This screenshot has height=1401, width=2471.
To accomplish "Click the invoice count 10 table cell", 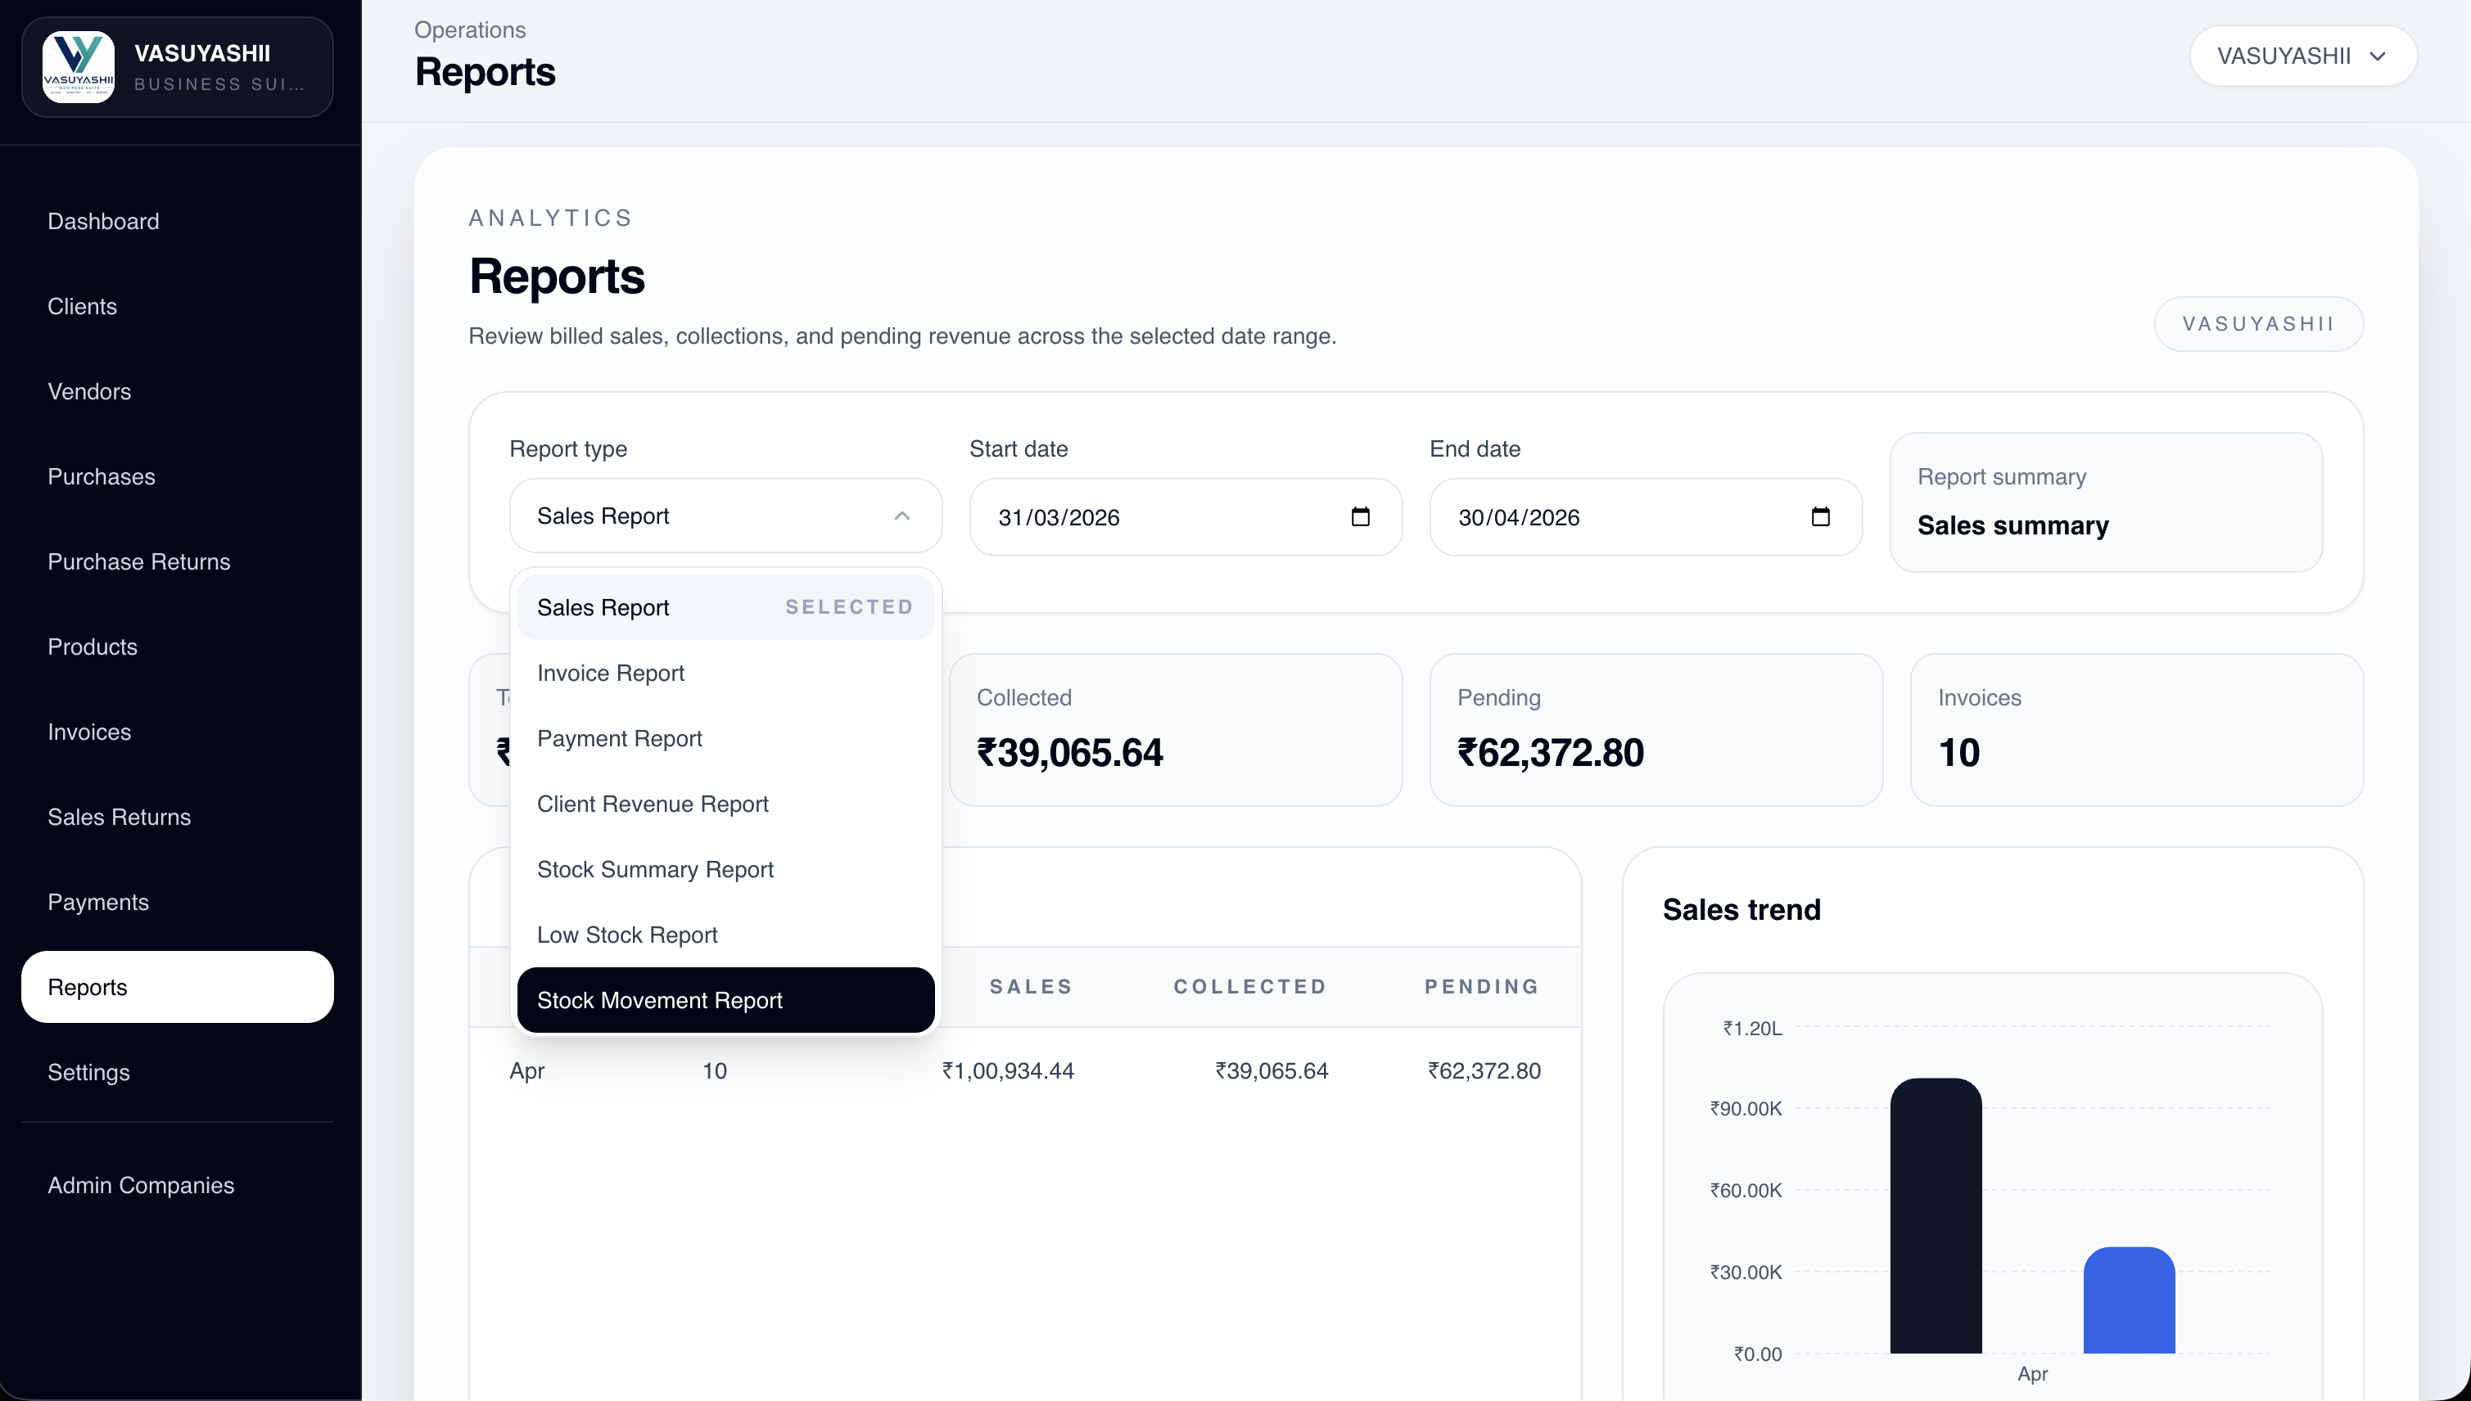I will tap(714, 1071).
